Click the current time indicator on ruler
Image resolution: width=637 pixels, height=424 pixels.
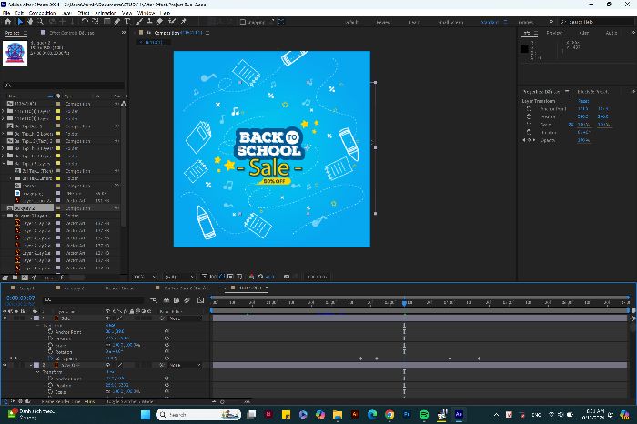(x=404, y=303)
